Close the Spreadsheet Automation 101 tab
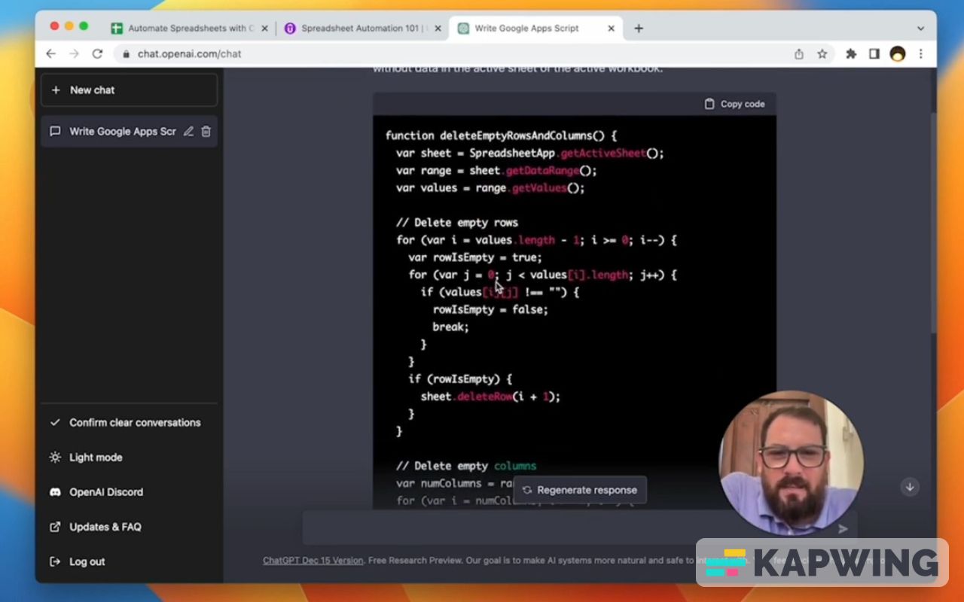The width and height of the screenshot is (964, 602). pyautogui.click(x=438, y=29)
